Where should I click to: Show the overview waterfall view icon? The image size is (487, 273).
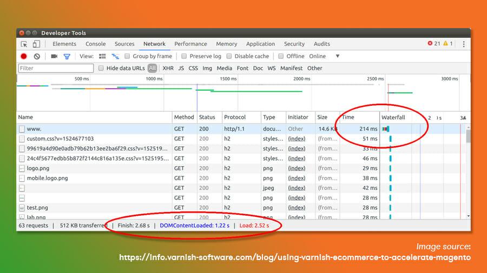(115, 56)
